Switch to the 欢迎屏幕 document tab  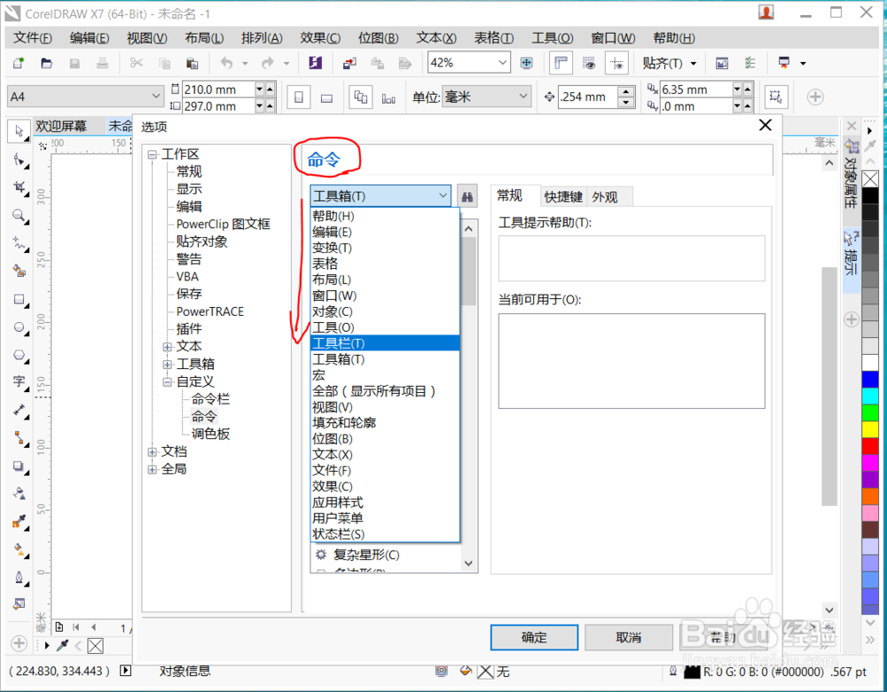pos(61,126)
